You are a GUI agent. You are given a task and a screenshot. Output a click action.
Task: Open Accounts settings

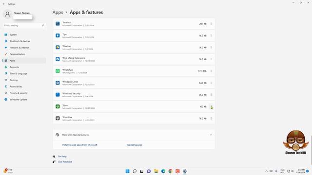24,67
